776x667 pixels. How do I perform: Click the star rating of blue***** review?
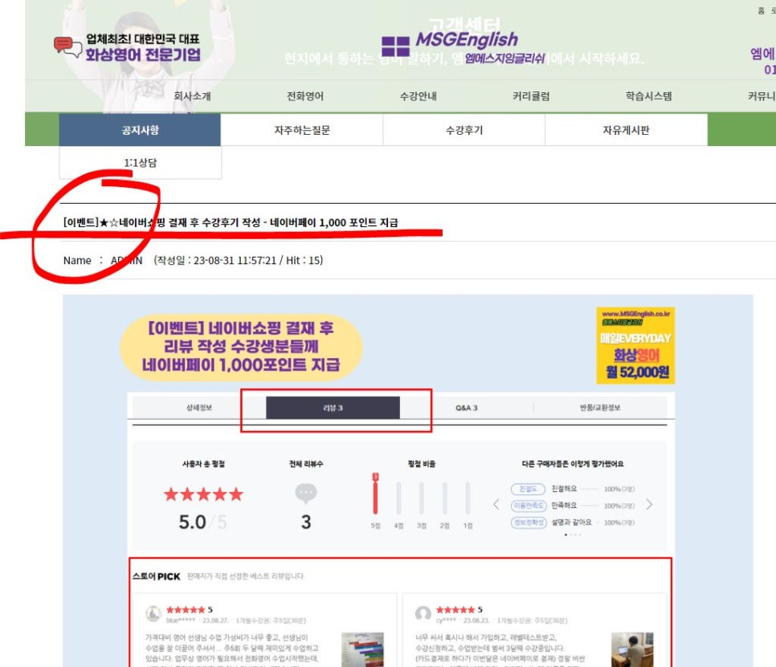pyautogui.click(x=186, y=610)
